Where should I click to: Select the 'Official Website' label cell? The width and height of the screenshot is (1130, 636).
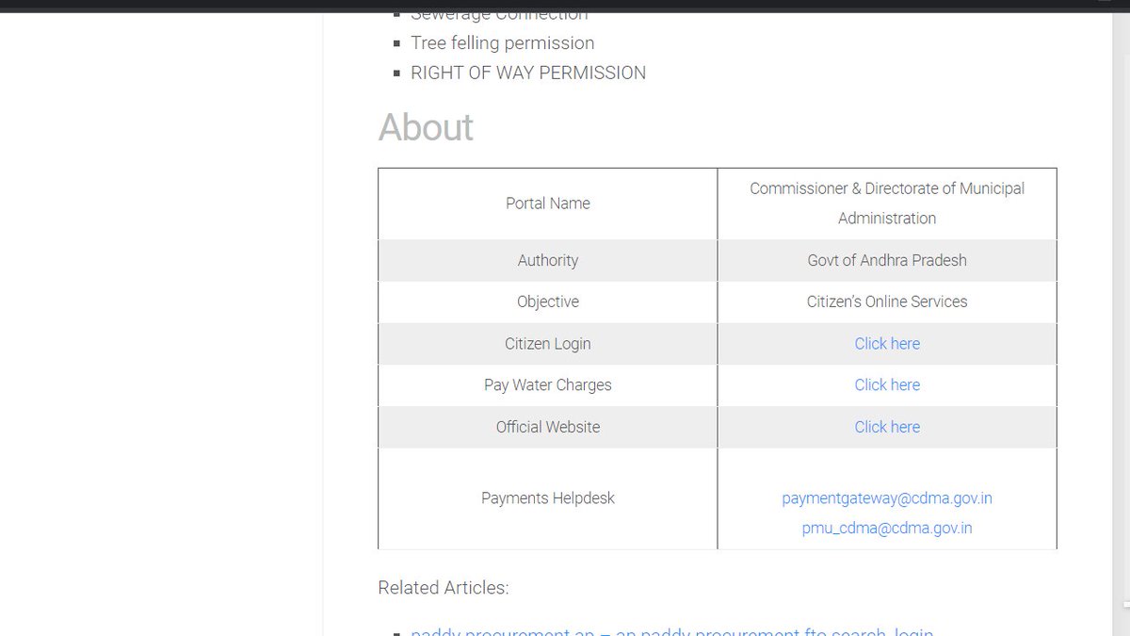point(548,427)
